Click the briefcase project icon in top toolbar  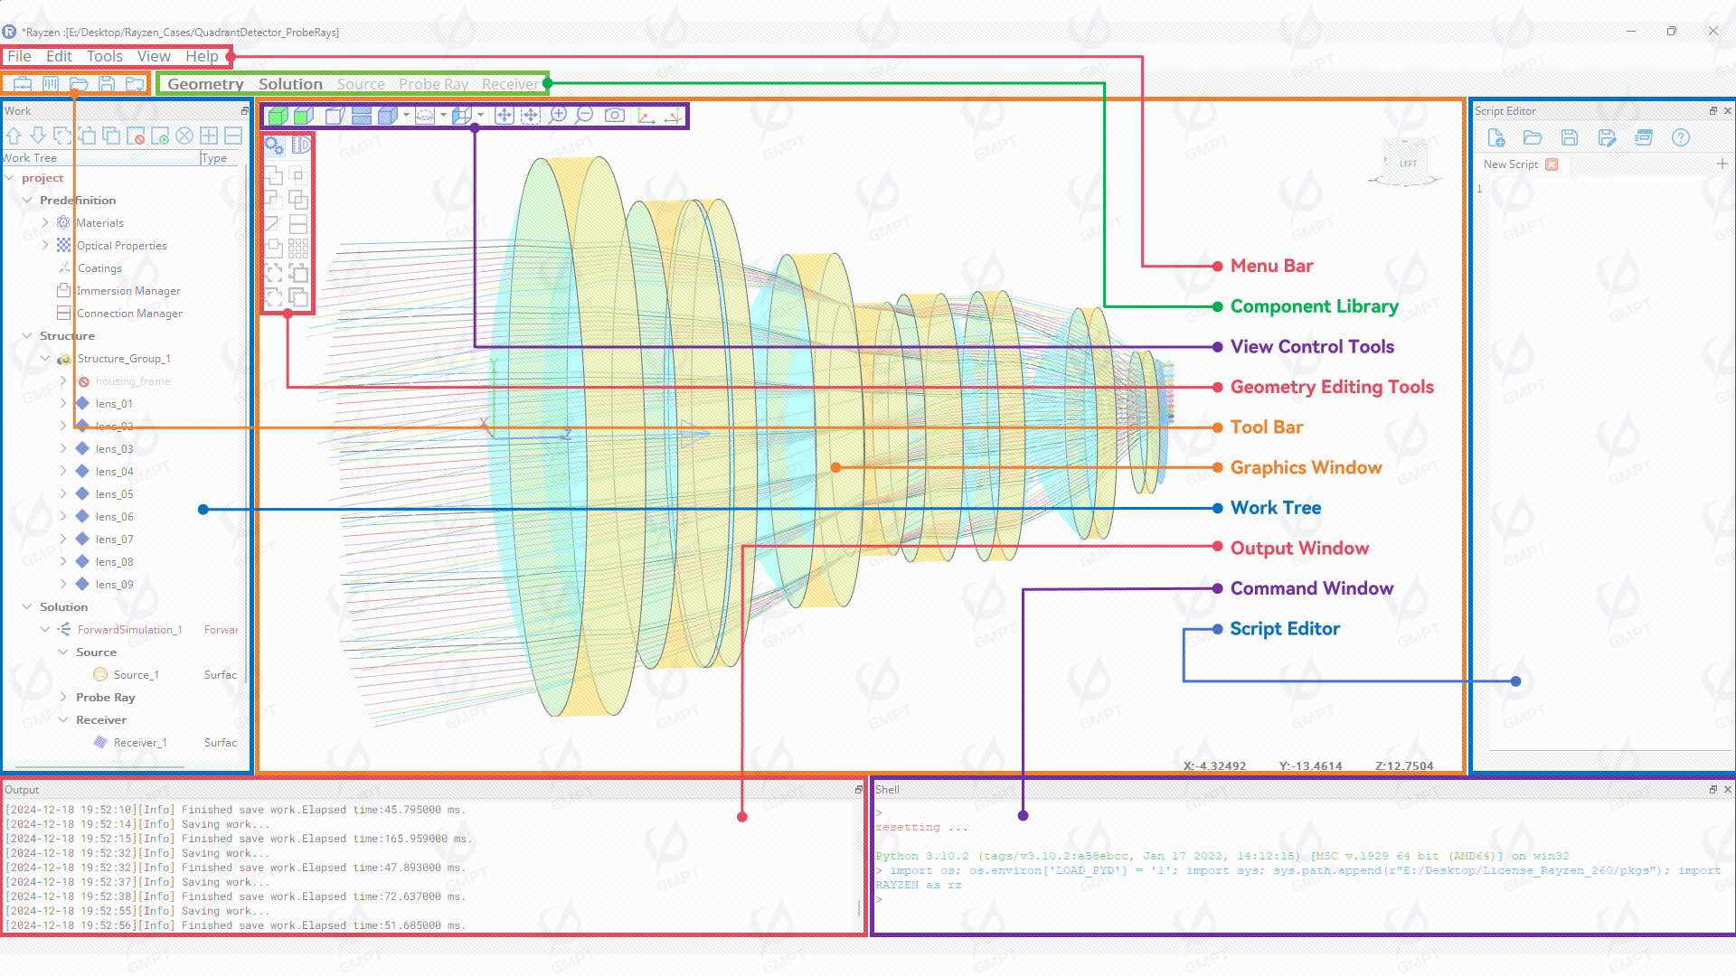pos(23,84)
